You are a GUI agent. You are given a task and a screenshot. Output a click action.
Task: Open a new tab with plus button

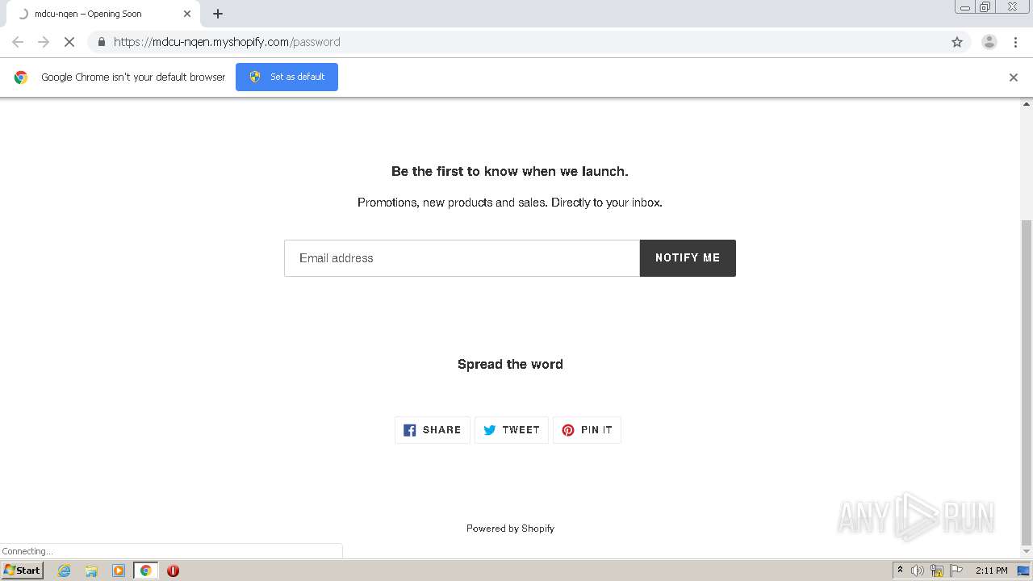click(x=218, y=14)
